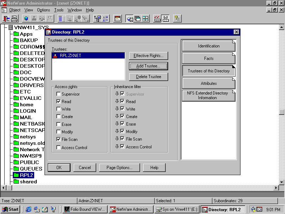
Task: Open the Tools menu
Action: click(59, 10)
